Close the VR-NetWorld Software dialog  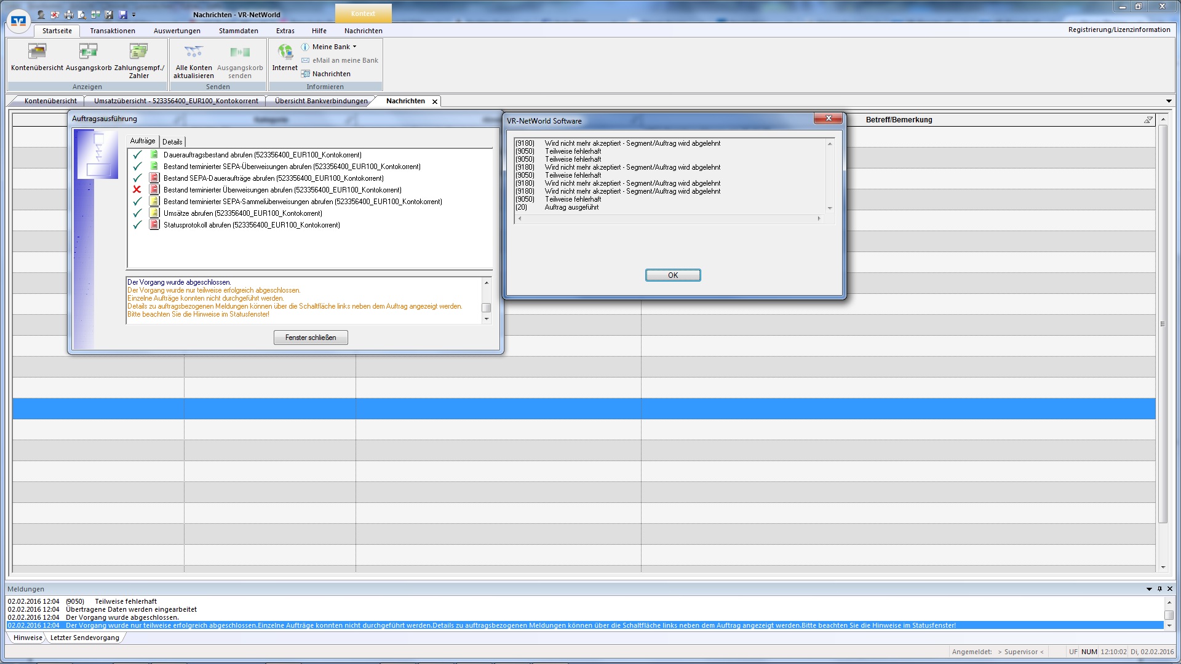(829, 118)
